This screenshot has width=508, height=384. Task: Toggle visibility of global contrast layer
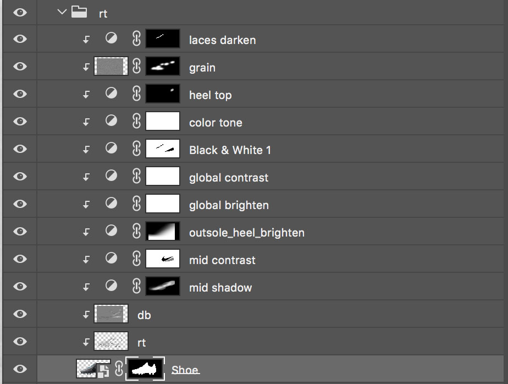20,177
